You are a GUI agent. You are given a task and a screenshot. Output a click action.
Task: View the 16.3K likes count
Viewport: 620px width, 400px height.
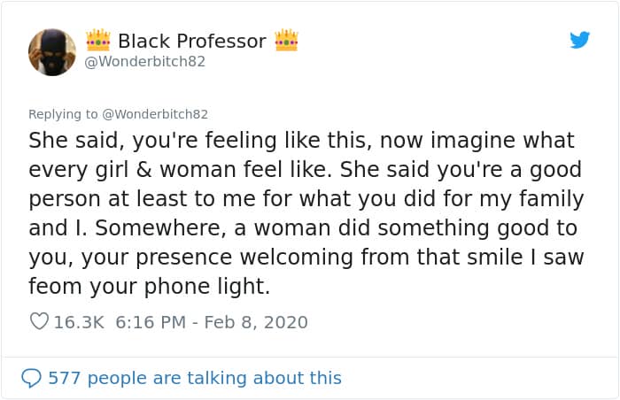79,322
